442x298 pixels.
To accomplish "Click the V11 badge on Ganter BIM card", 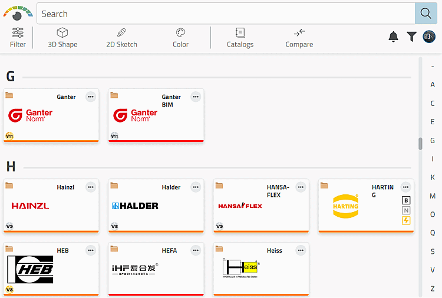I will 114,136.
